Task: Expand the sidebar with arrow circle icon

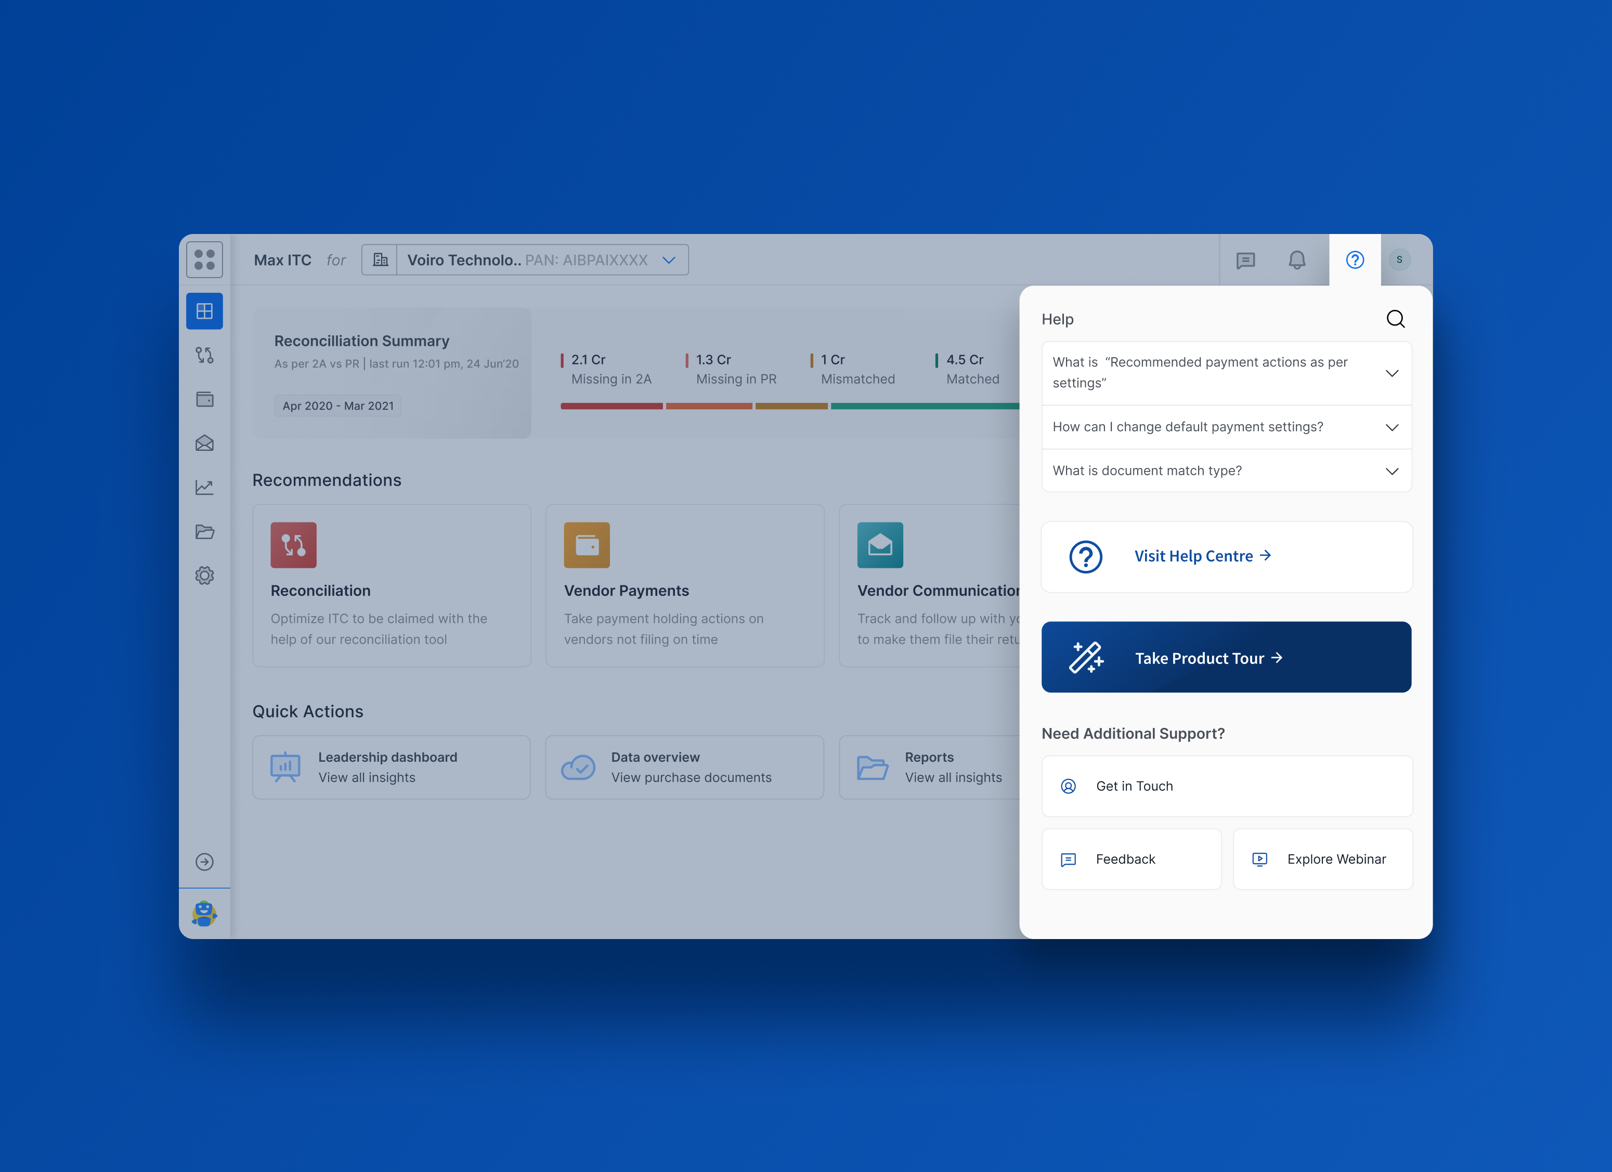Action: click(x=204, y=862)
